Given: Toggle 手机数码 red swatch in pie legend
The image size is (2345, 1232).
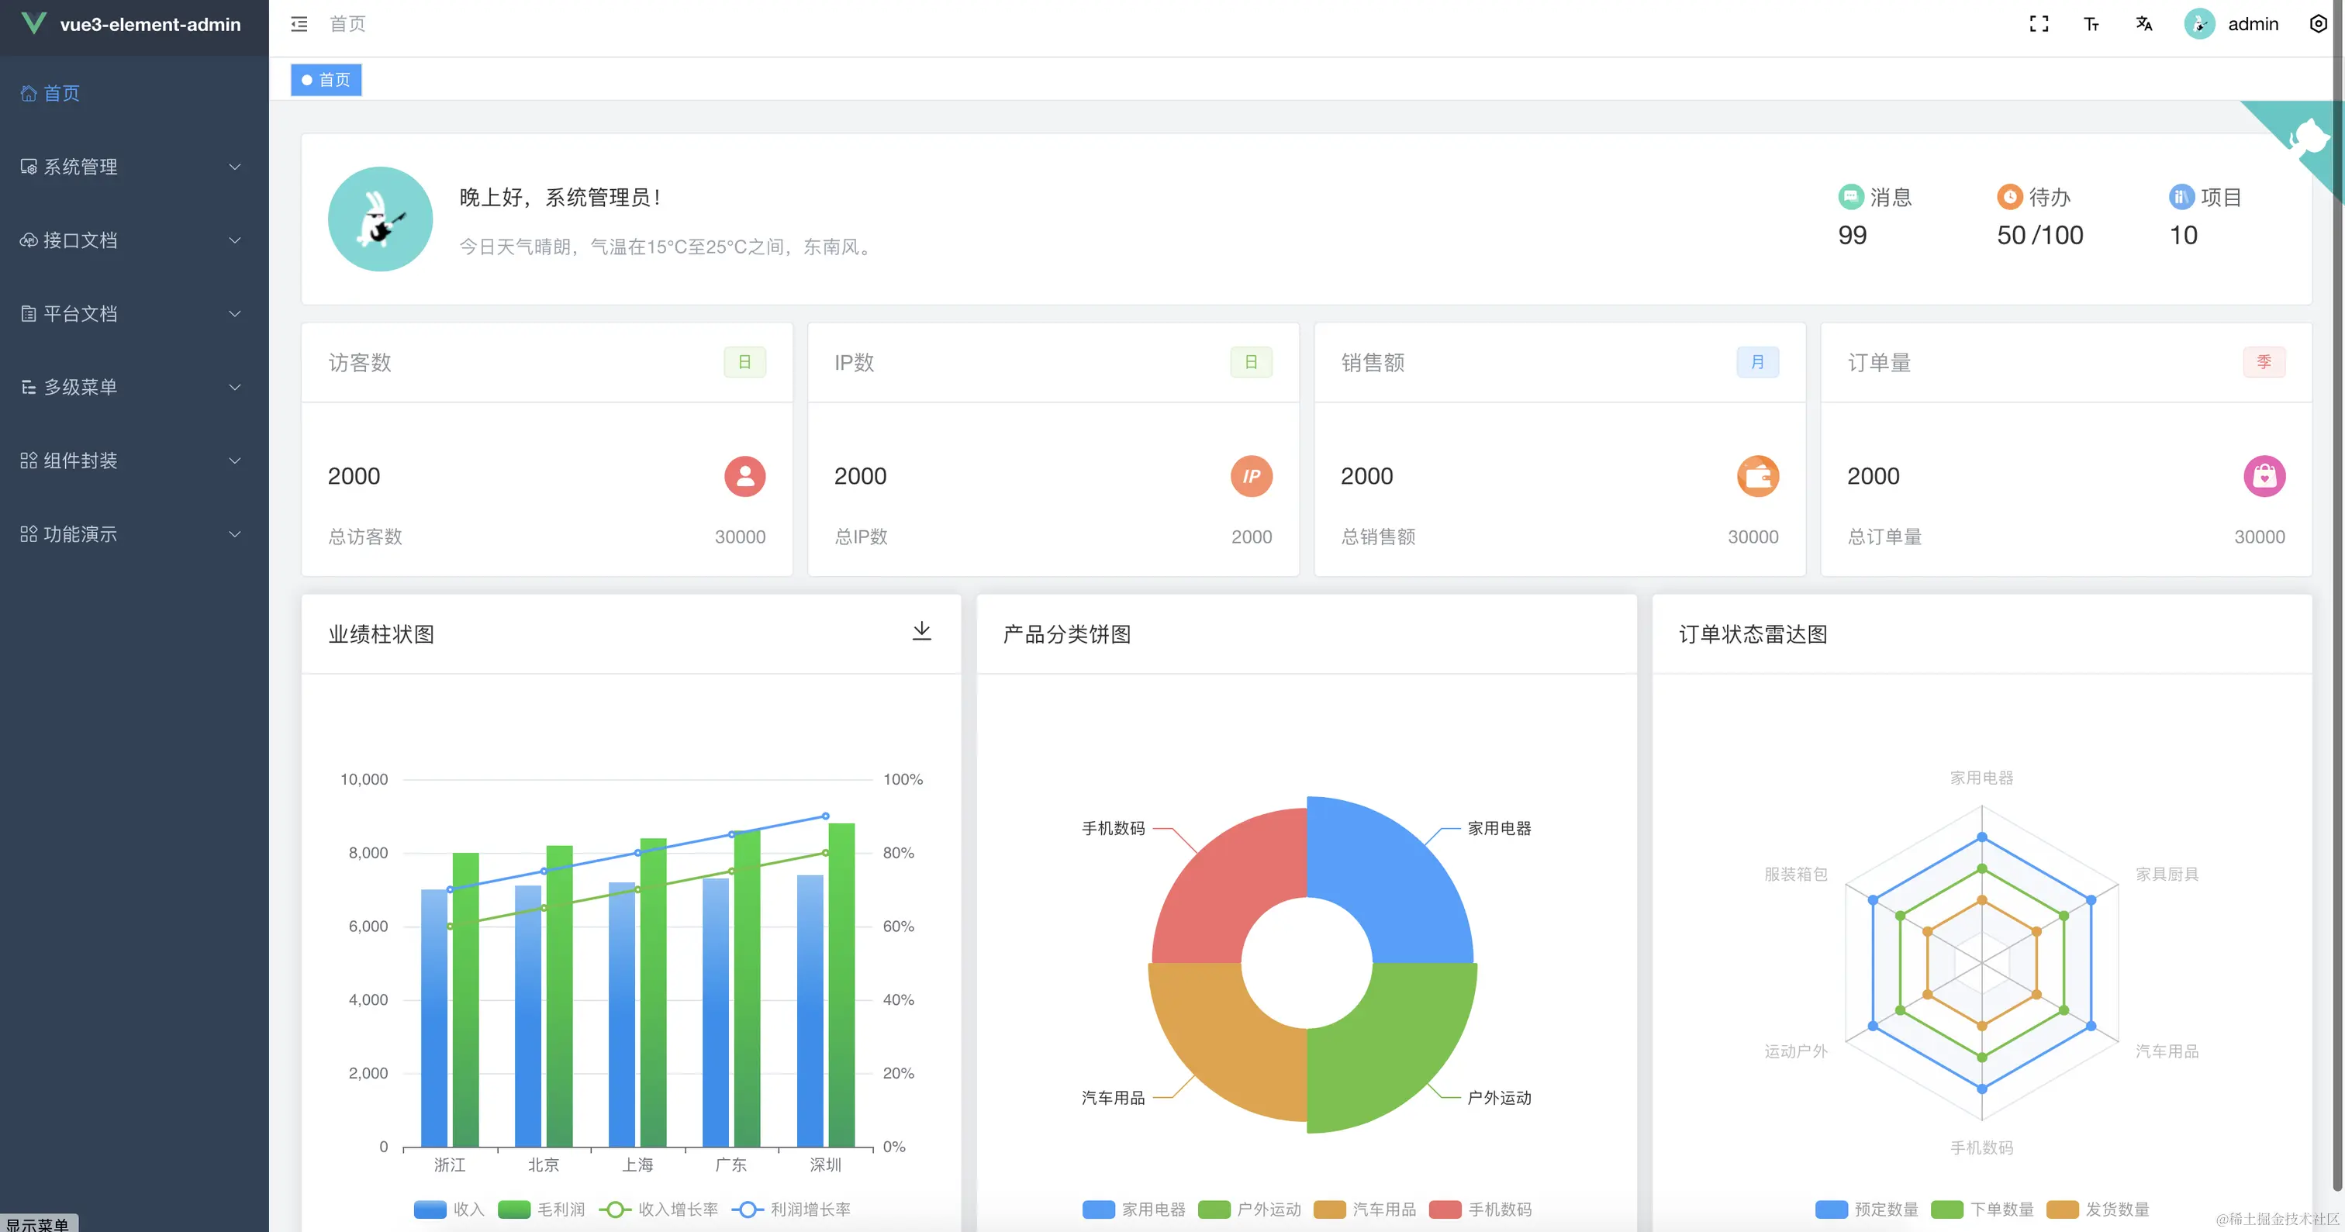Looking at the screenshot, I should click(x=1445, y=1210).
